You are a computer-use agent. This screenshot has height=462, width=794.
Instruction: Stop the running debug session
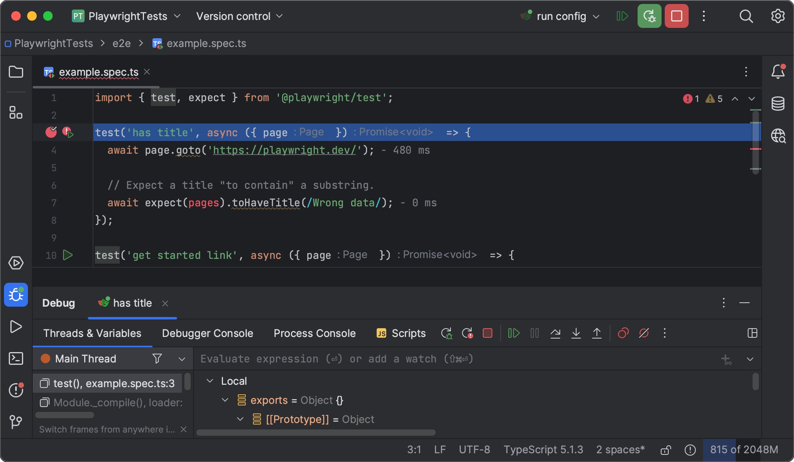coord(487,333)
